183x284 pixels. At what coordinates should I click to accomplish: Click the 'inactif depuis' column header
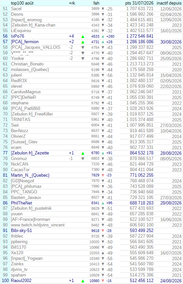click(169, 3)
